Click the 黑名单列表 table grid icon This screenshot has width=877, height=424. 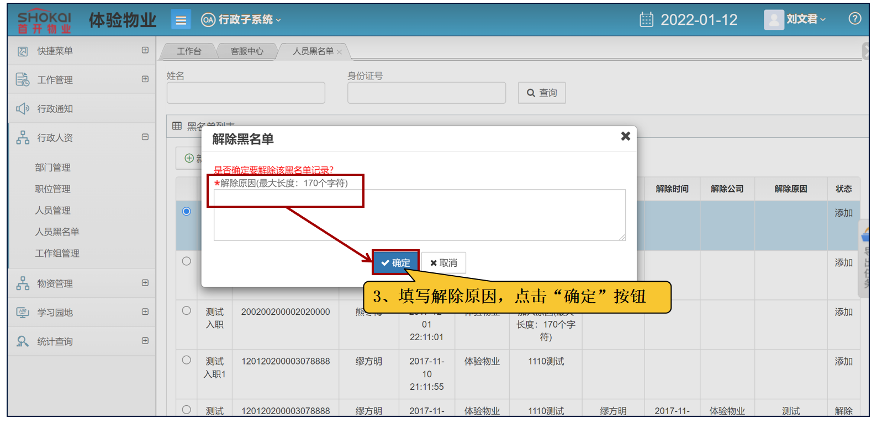coord(177,126)
